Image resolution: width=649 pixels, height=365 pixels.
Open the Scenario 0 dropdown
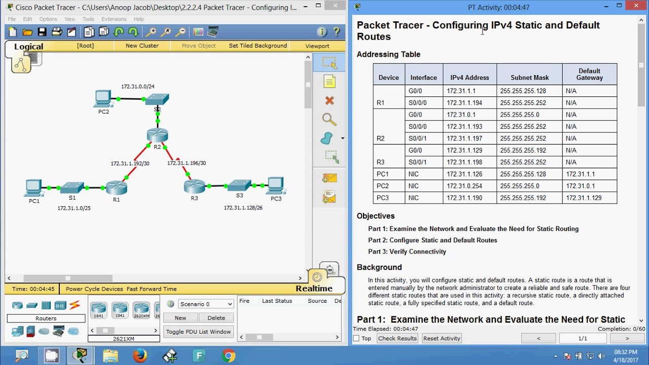coord(205,304)
